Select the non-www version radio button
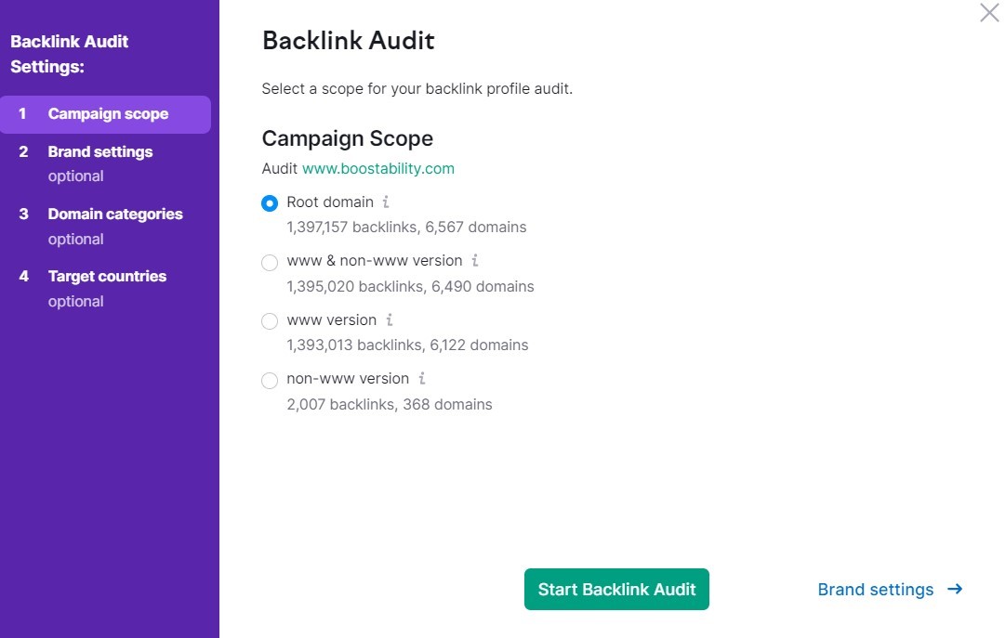This screenshot has width=1006, height=638. 270,380
